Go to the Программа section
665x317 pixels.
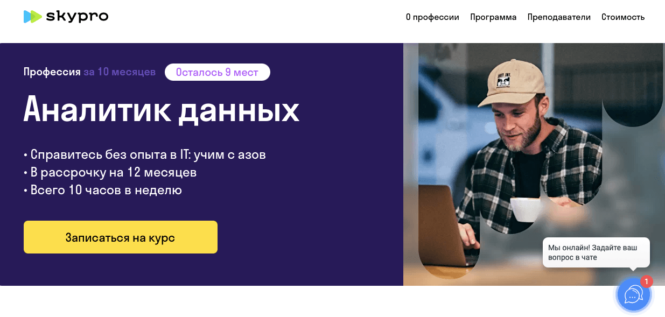tap(493, 17)
